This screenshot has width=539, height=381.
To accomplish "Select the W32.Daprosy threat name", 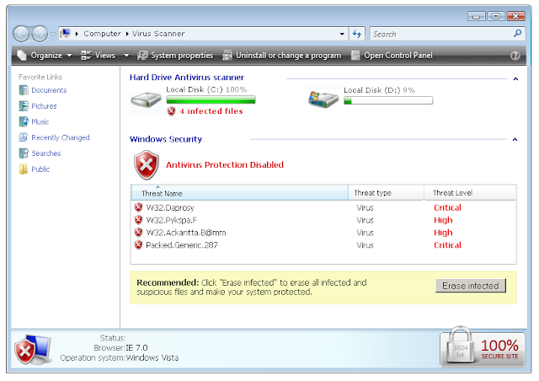I will click(x=170, y=207).
